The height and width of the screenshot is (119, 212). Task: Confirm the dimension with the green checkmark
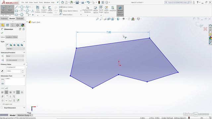point(2,33)
